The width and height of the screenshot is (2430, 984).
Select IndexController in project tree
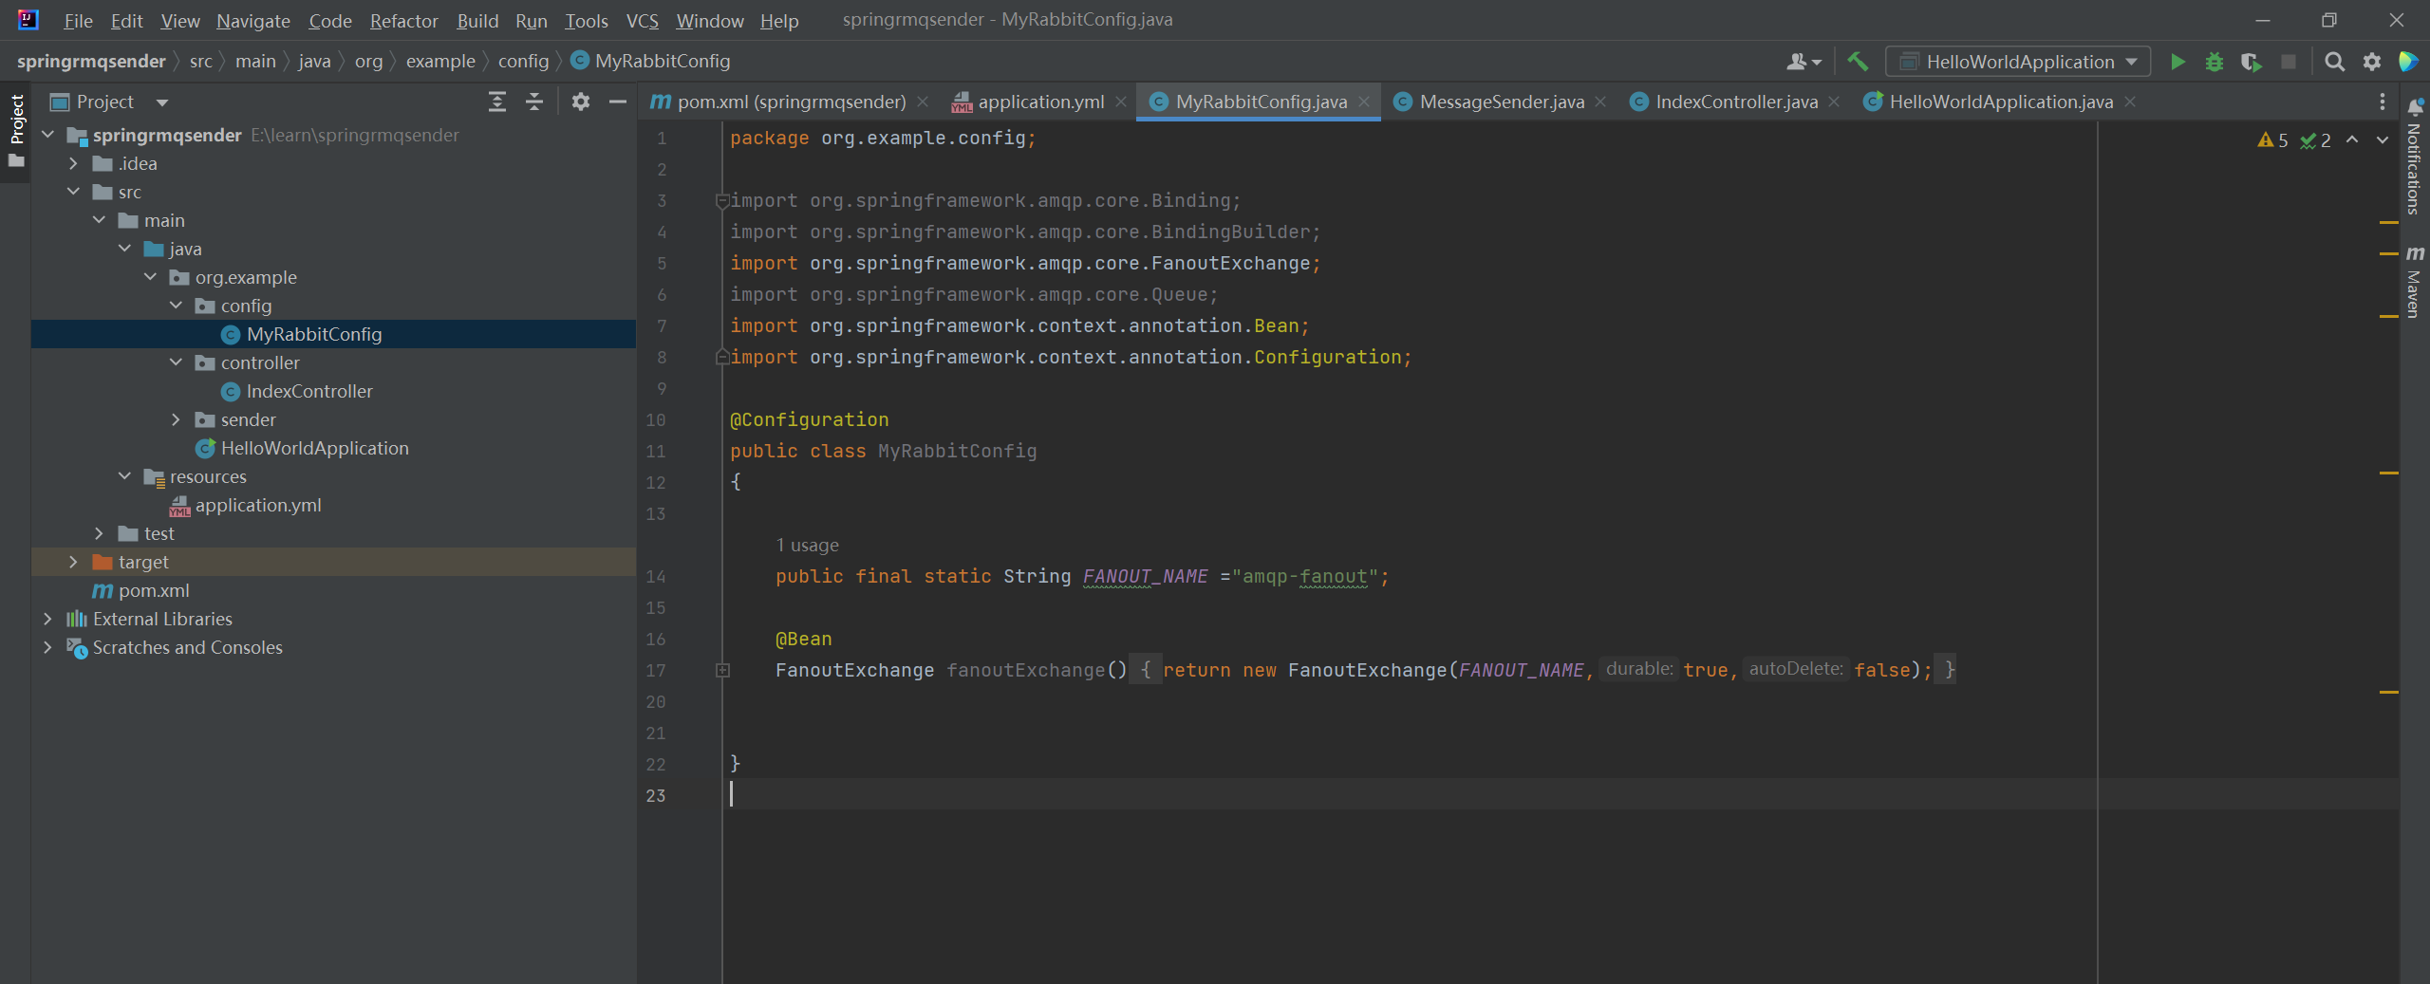point(309,391)
